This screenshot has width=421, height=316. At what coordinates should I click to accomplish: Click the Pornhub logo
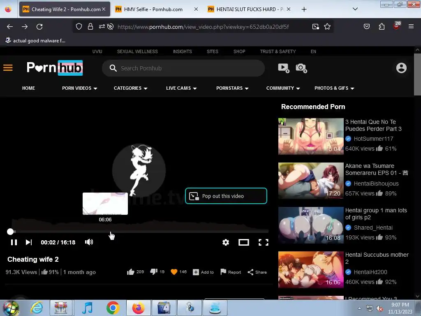55,68
